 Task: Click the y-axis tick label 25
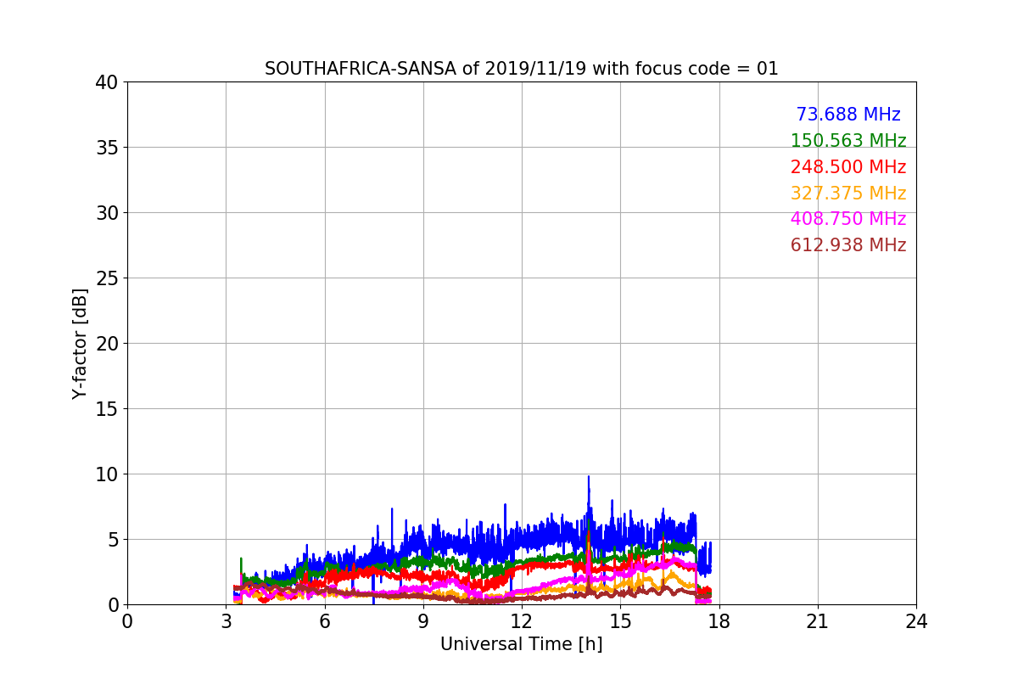107,278
